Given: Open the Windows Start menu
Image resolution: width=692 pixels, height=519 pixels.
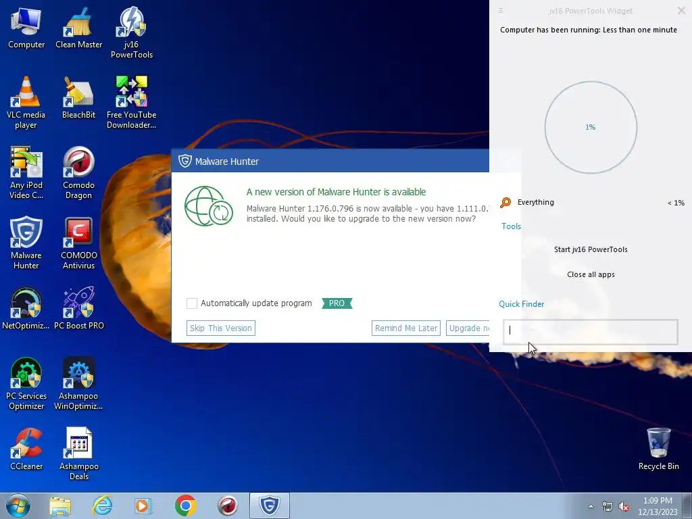Looking at the screenshot, I should point(18,505).
